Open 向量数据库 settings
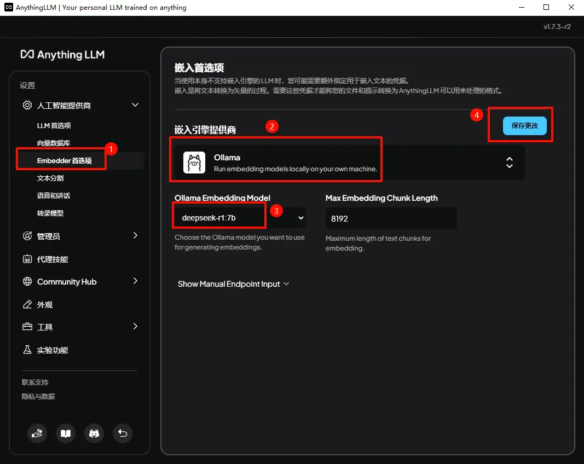This screenshot has height=464, width=584. click(54, 143)
